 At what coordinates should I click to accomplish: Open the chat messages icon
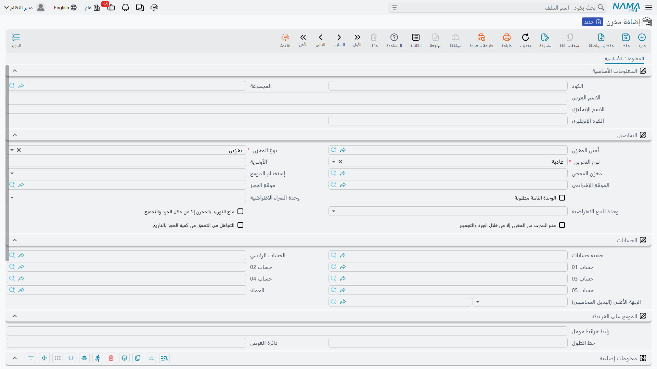(140, 8)
